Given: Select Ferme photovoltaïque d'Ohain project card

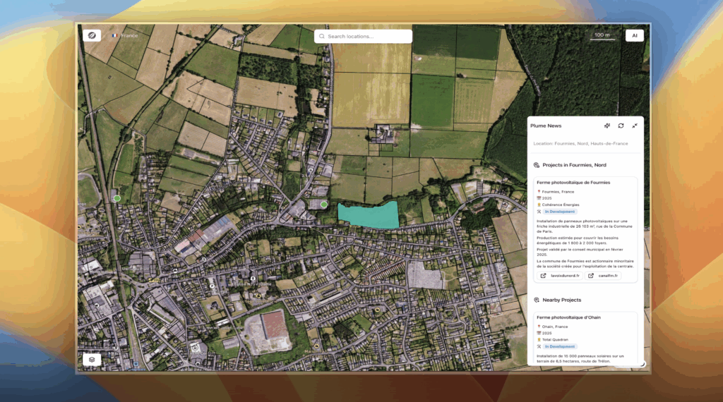Looking at the screenshot, I should click(585, 339).
